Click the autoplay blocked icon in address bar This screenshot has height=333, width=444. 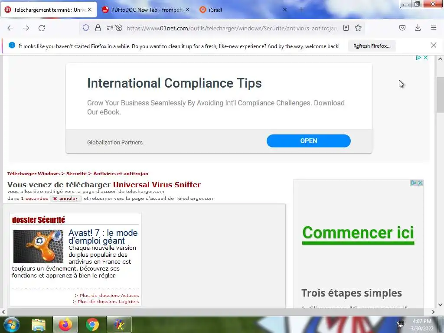pyautogui.click(x=119, y=28)
